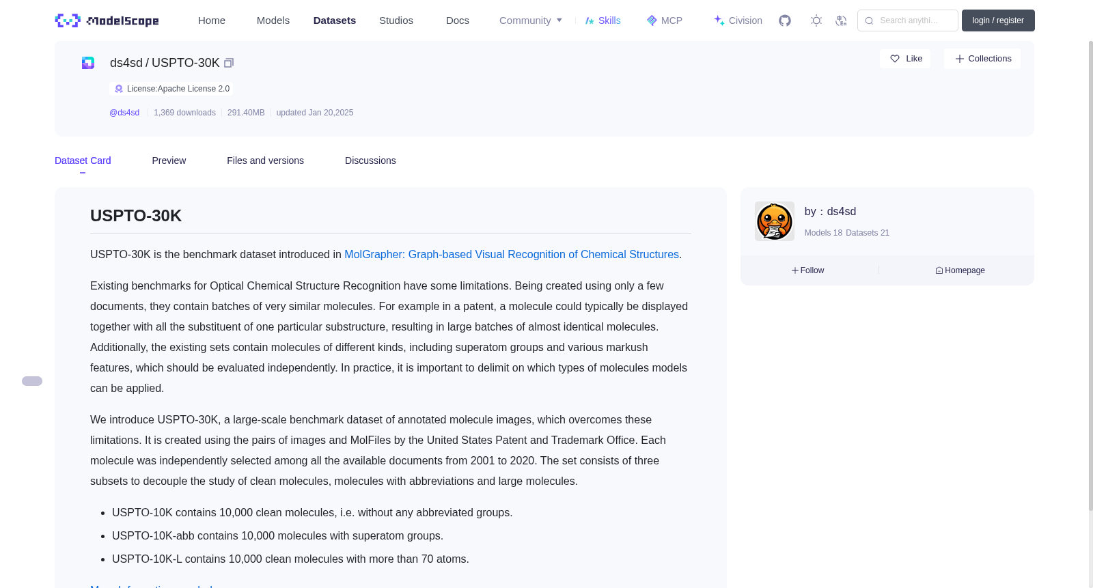Switch to the Discussions tab
1093x588 pixels.
370,160
